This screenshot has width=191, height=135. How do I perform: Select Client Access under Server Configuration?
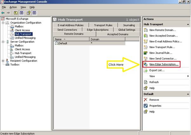22,49
